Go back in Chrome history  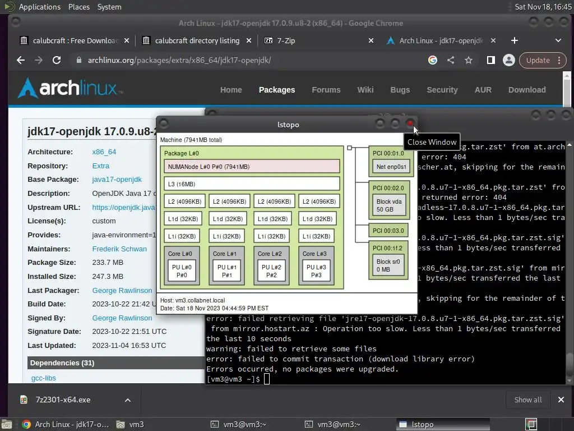point(21,60)
